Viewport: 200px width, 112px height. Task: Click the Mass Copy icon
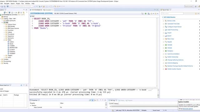pos(166,39)
